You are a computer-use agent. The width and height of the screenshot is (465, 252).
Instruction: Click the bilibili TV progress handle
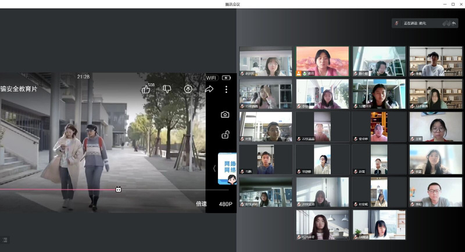pyautogui.click(x=119, y=189)
